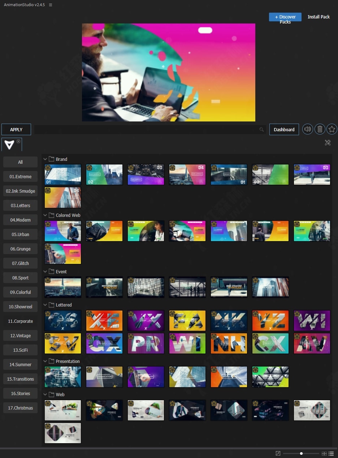Select the 02.Ink Smudge category
Viewport: 338px width, 458px height.
[20, 191]
